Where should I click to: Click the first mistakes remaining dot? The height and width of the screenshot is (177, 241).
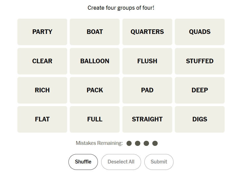(x=129, y=143)
